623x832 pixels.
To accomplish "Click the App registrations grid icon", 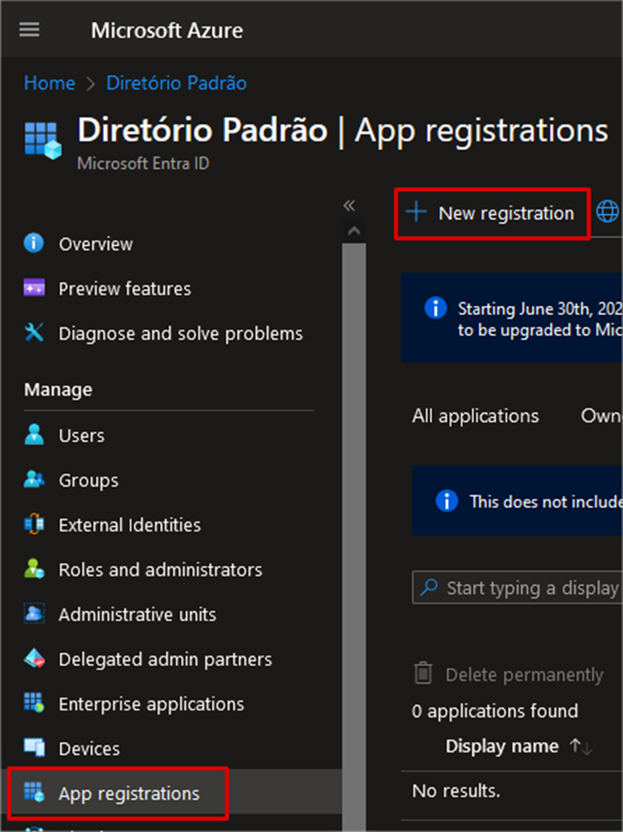I will click(34, 793).
